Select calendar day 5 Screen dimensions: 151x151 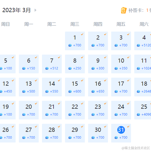pos(8,64)
